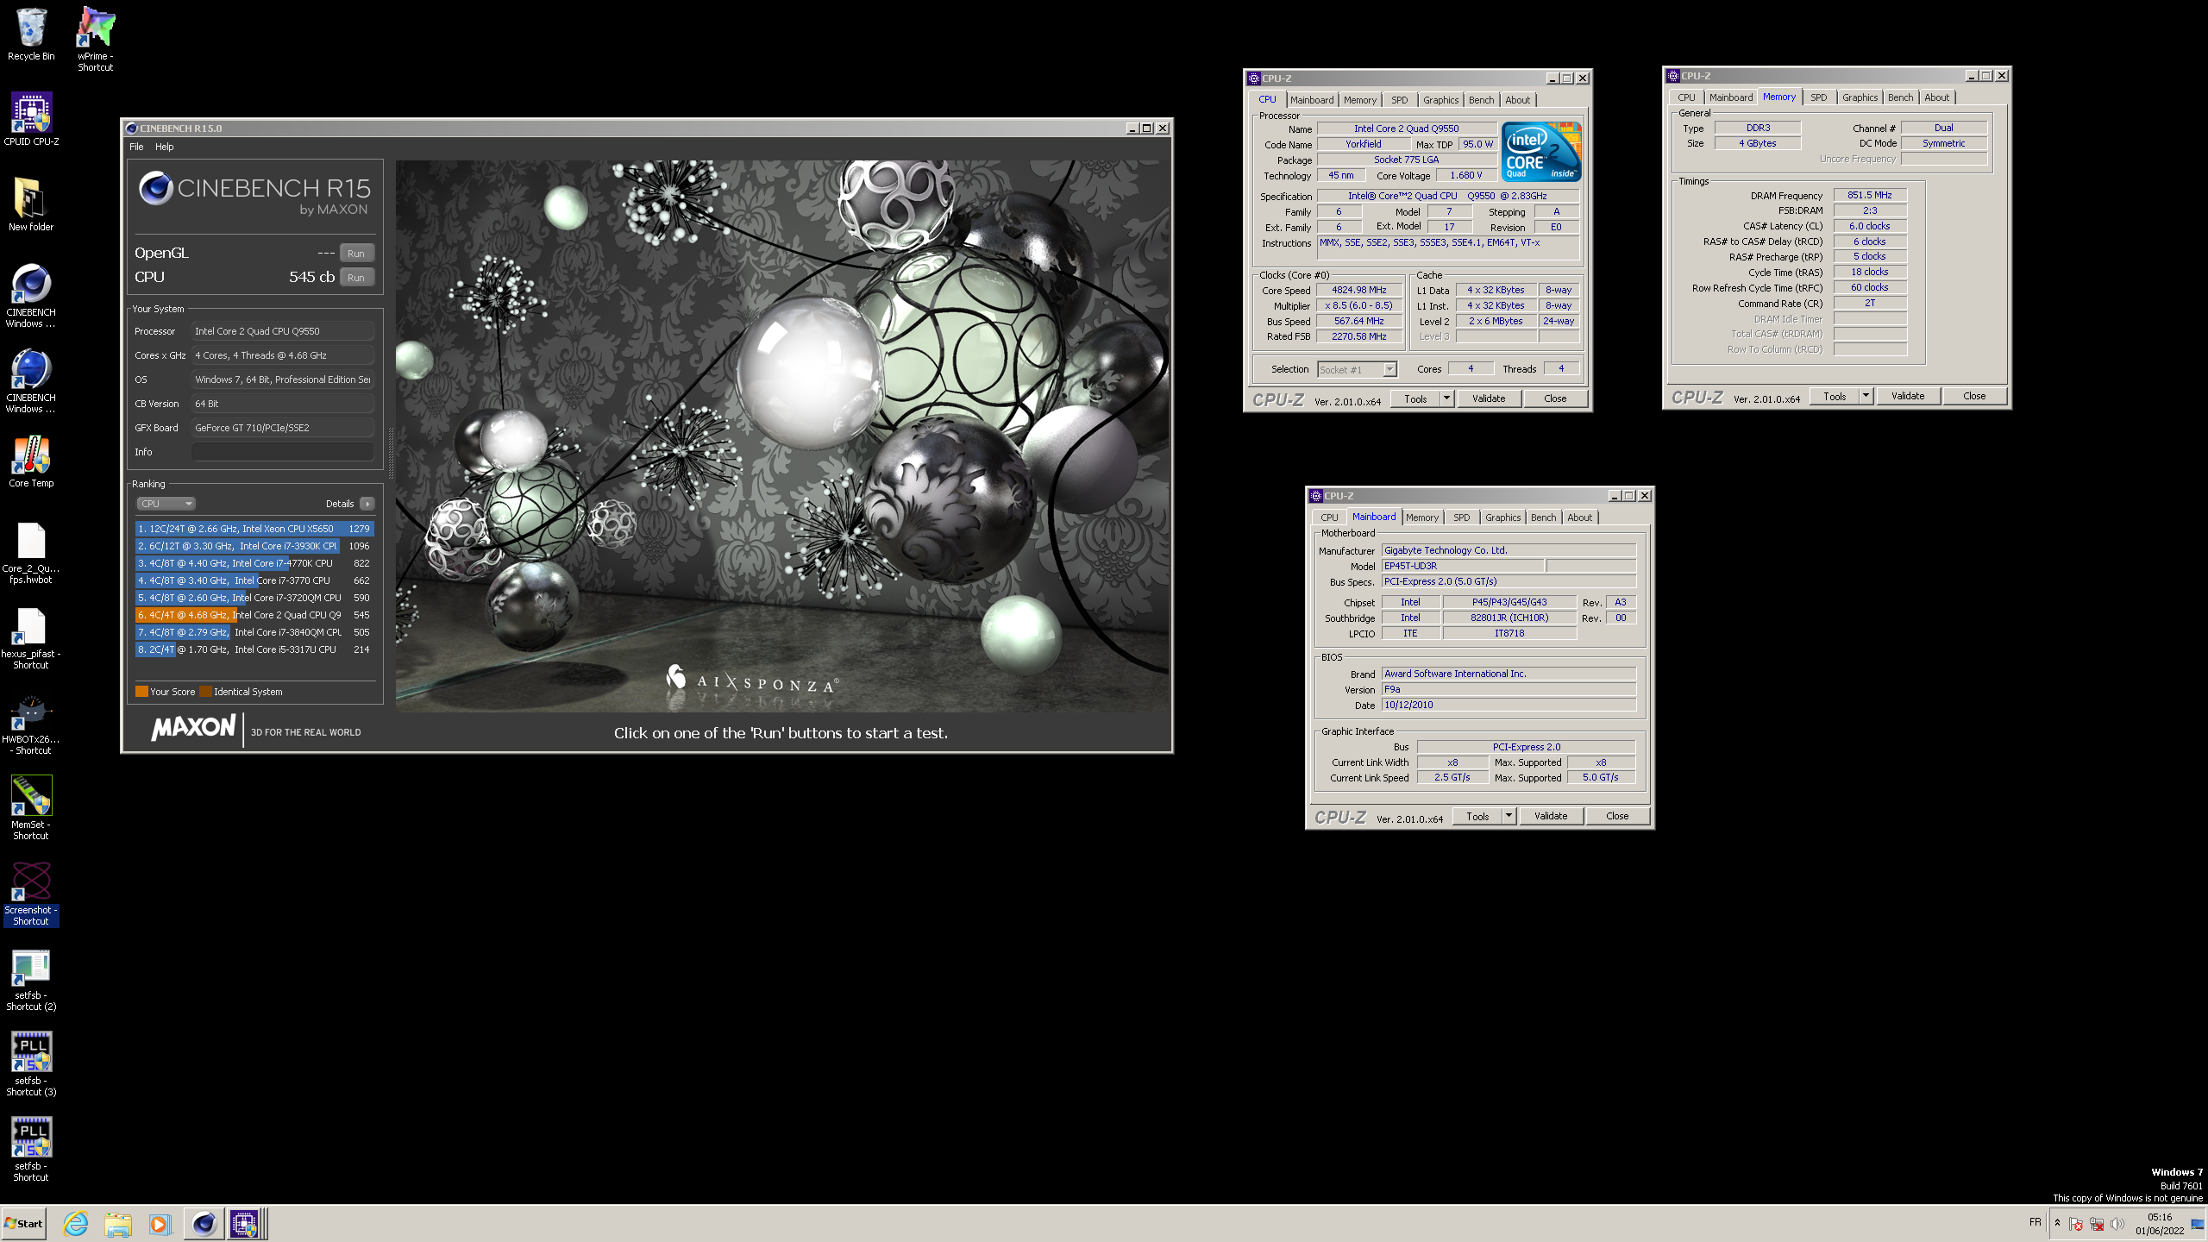This screenshot has height=1242, width=2208.
Task: Click the Intel Core 2 Quad logo
Action: point(1541,152)
